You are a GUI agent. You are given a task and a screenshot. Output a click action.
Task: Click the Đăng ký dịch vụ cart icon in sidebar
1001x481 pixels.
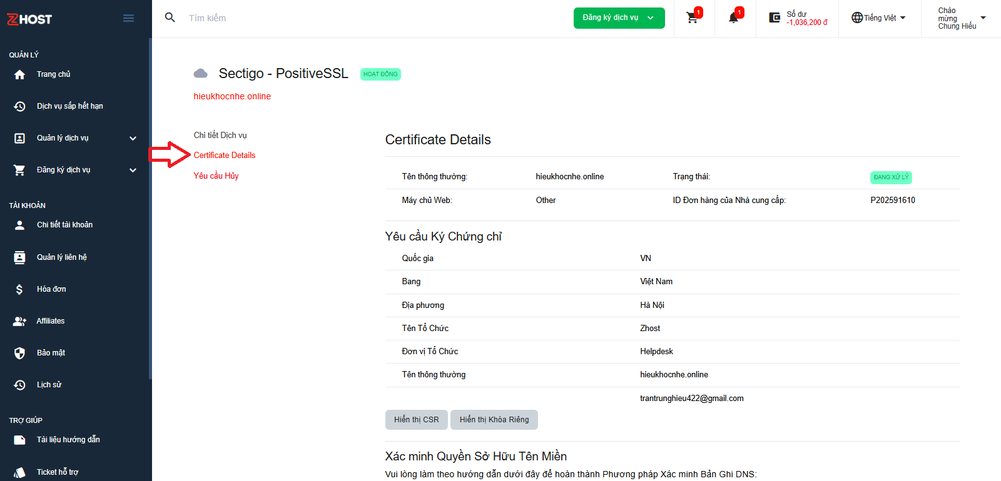point(19,170)
